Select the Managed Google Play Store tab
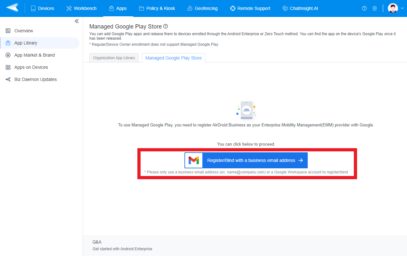407x256 pixels. (174, 58)
